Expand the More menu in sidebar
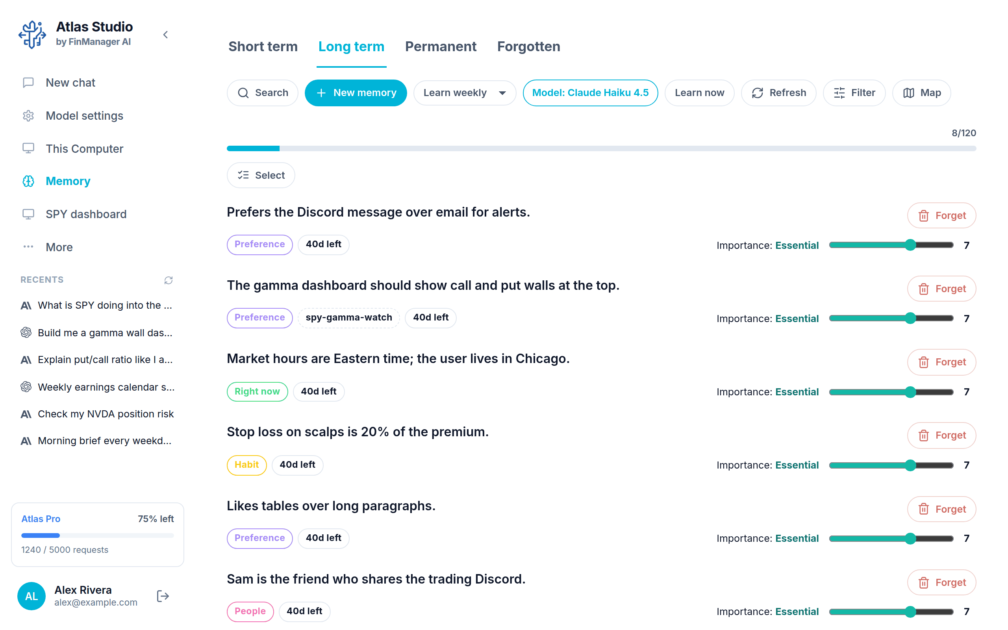The image size is (1008, 630). [59, 247]
